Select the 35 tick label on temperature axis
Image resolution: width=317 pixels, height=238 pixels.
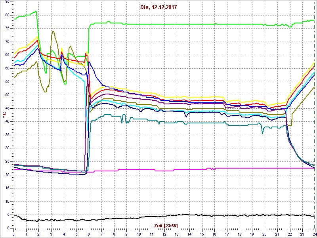click(7, 135)
